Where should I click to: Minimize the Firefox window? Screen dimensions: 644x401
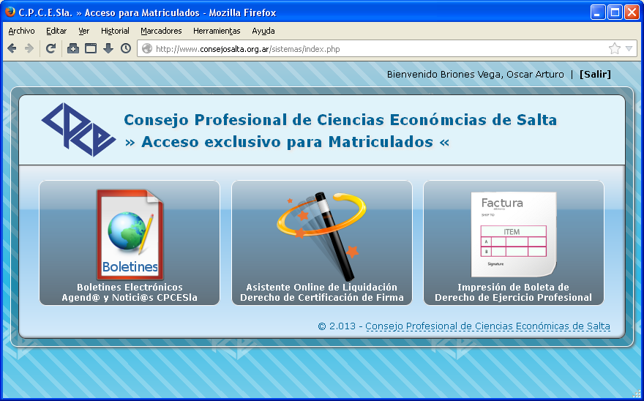598,12
